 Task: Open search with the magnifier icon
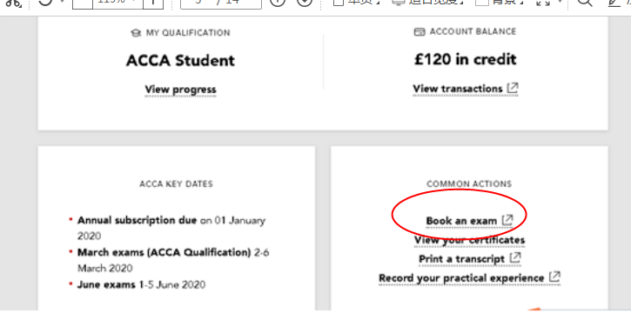click(585, 3)
